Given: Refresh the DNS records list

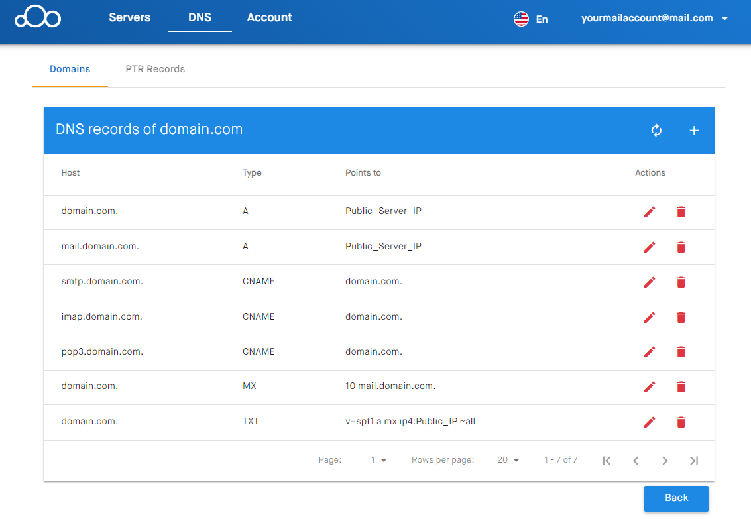Looking at the screenshot, I should click(656, 131).
